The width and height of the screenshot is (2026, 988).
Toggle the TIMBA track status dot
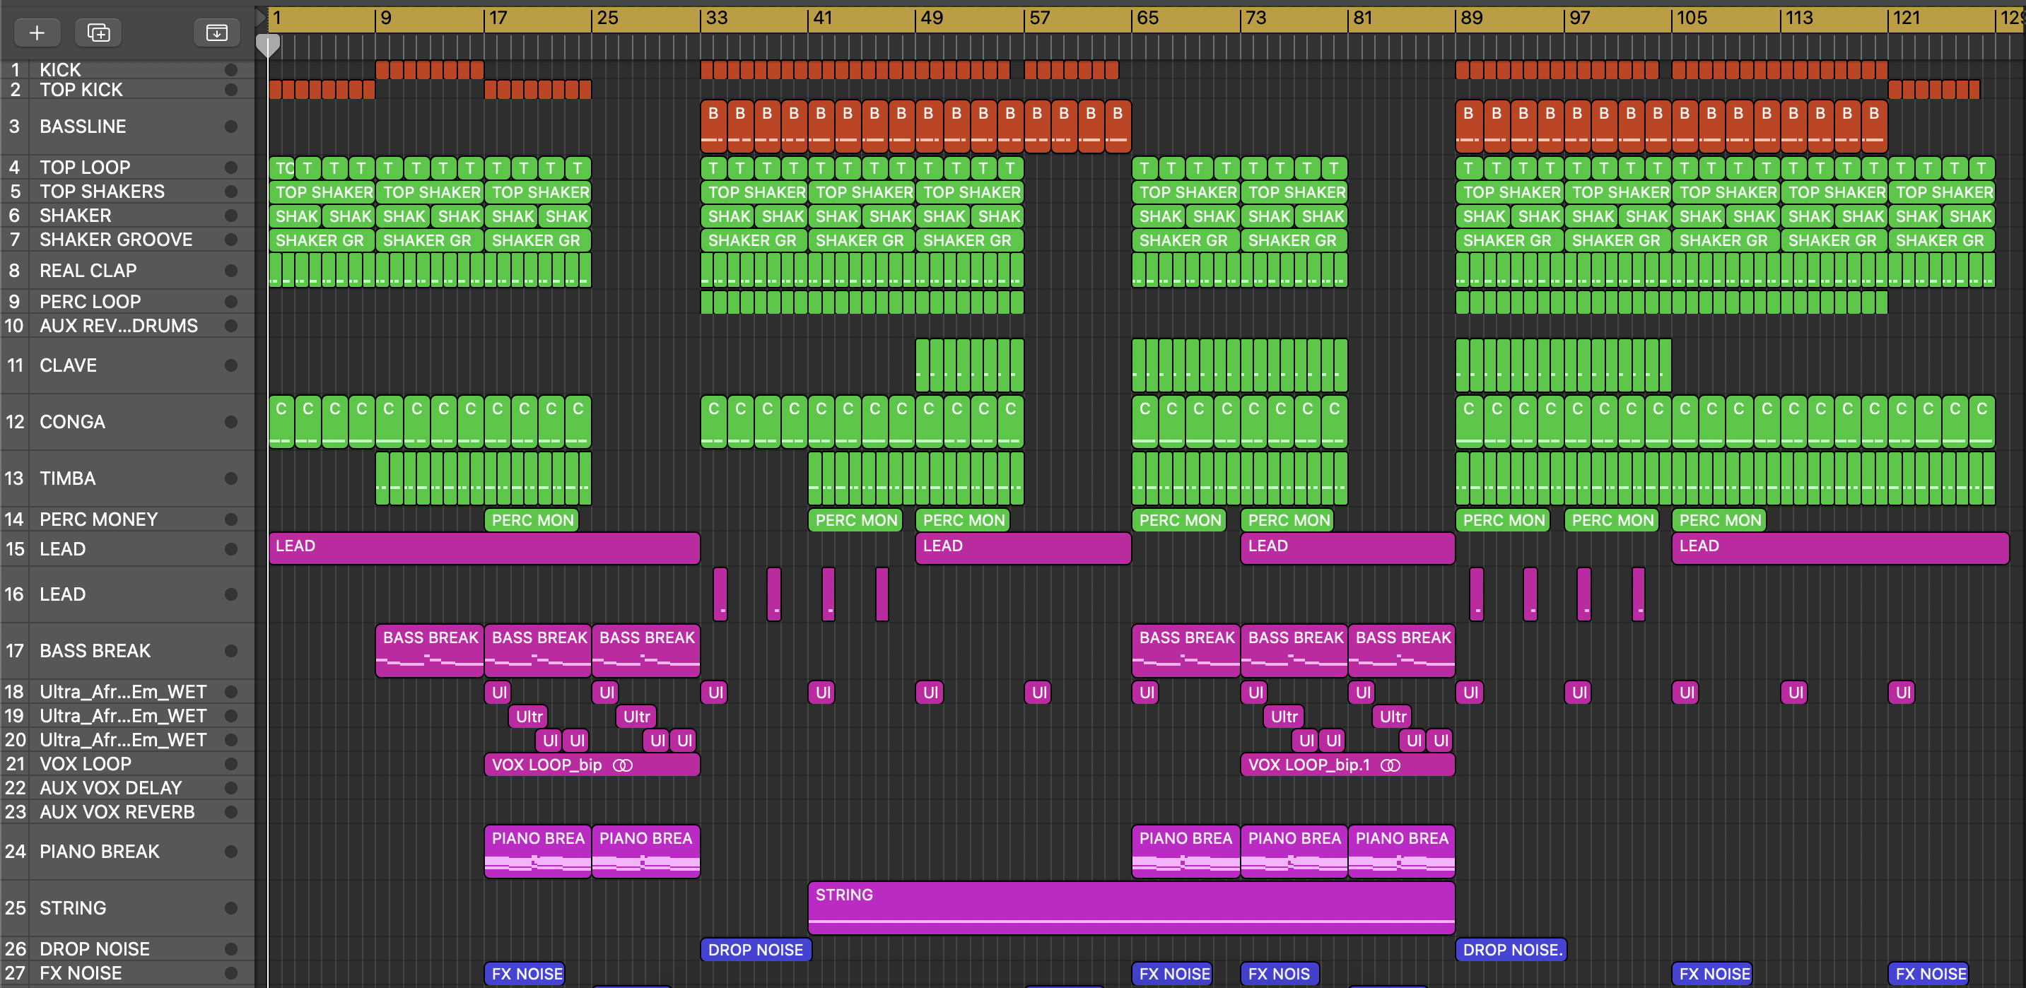click(x=230, y=478)
